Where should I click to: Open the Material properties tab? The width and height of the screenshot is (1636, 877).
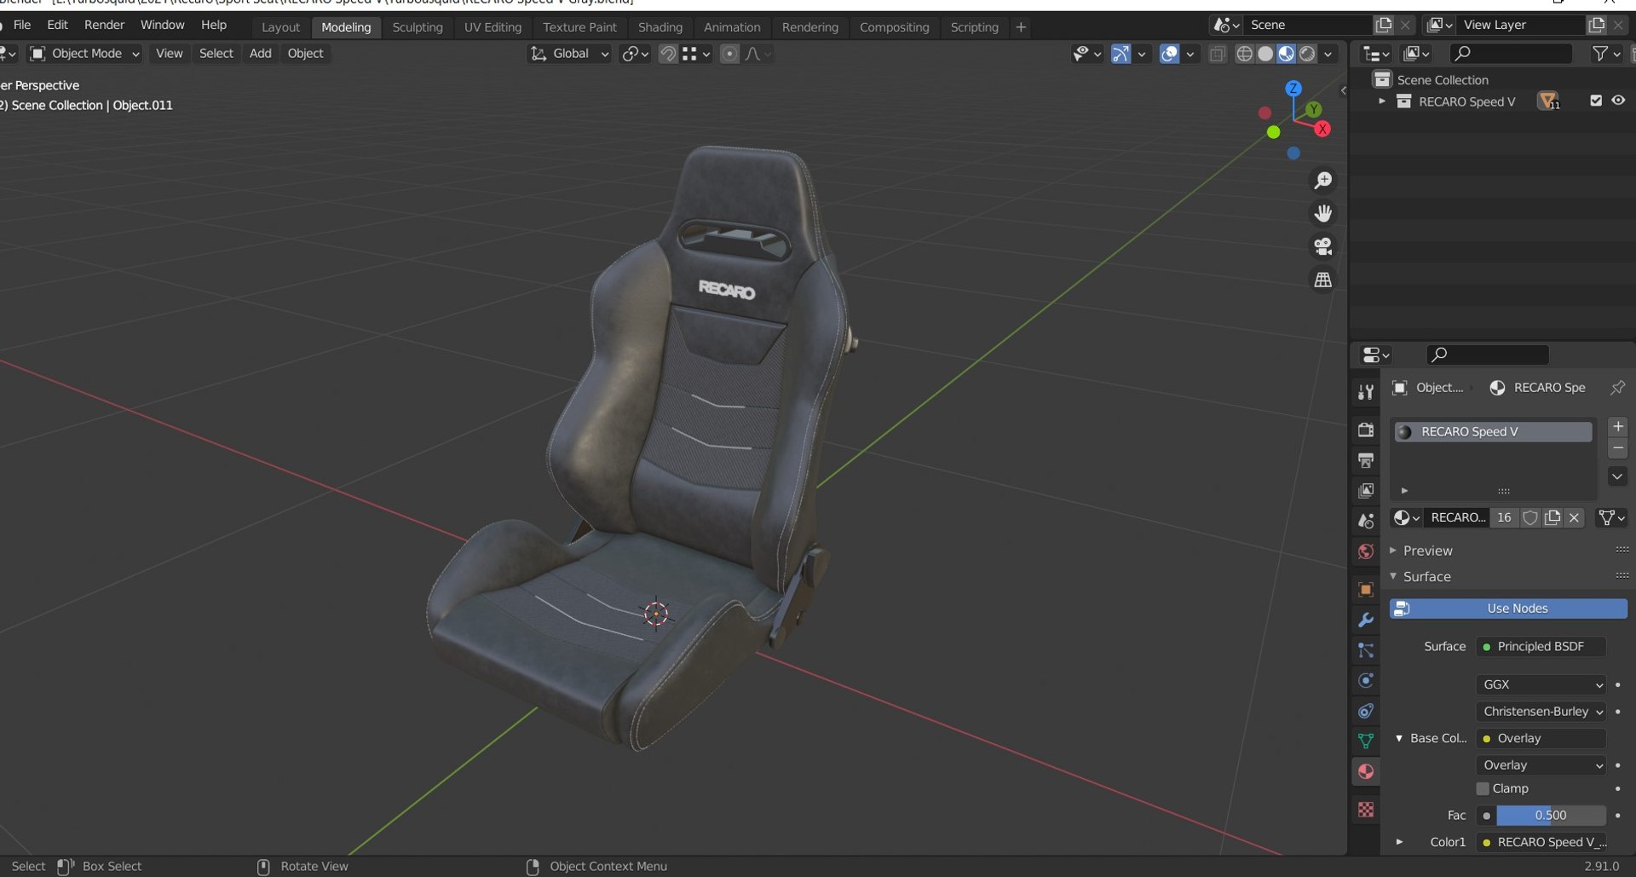pyautogui.click(x=1366, y=771)
